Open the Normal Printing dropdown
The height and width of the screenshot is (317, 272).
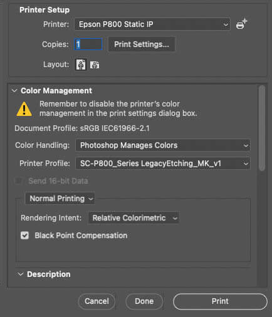click(60, 199)
